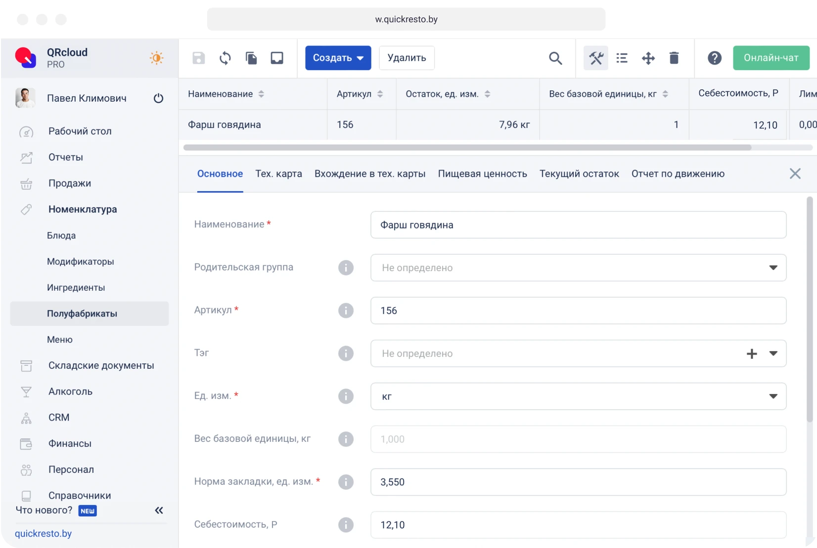Viewport: 817px width, 548px height.
Task: Click the list view icon in the toolbar
Action: (622, 58)
